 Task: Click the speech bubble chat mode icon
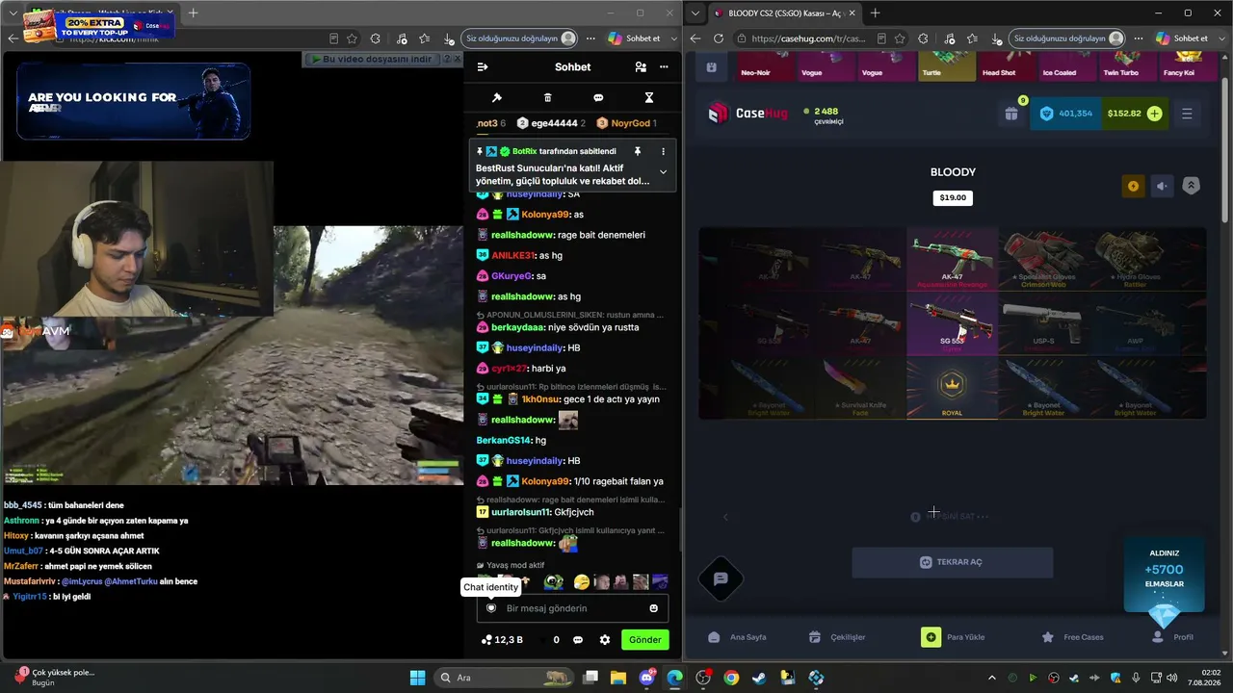pos(598,97)
